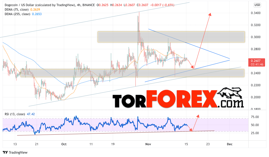Screen dimensions: 269x157
Task: Click the 0.3200 price axis label
Action: (256, 25)
